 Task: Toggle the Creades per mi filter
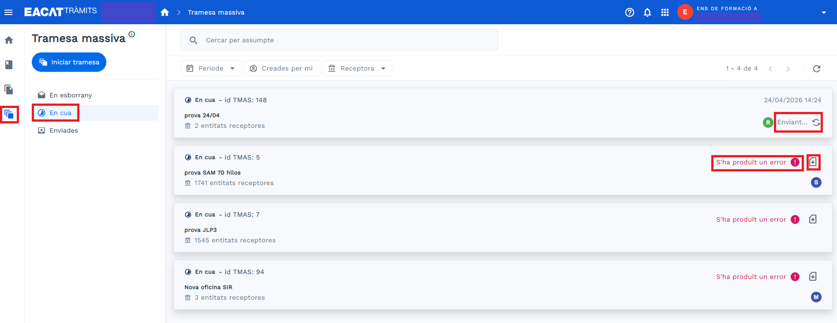(x=282, y=68)
